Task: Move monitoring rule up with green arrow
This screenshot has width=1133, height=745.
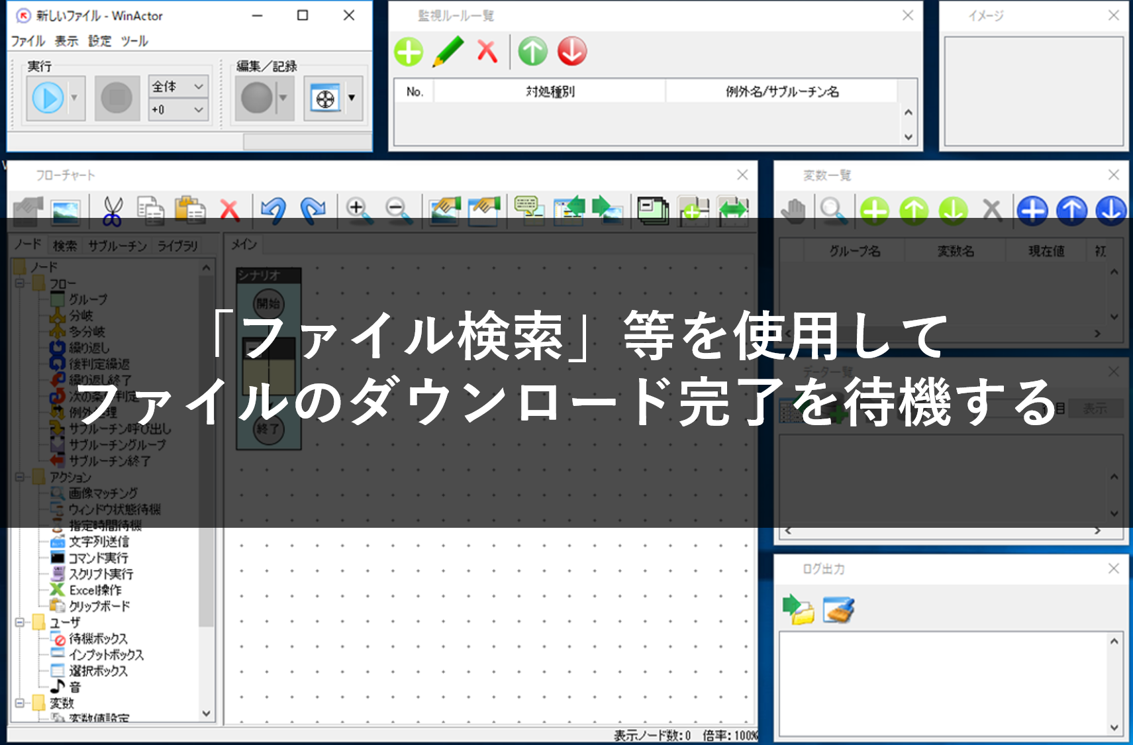Action: (x=533, y=52)
